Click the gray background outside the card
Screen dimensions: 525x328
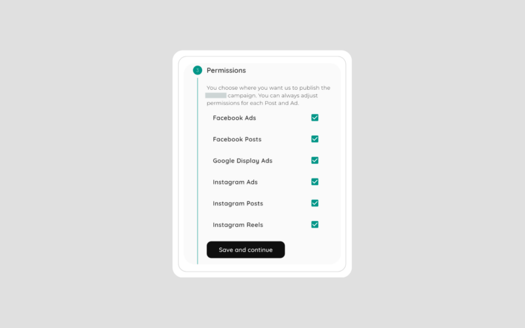coord(84,164)
